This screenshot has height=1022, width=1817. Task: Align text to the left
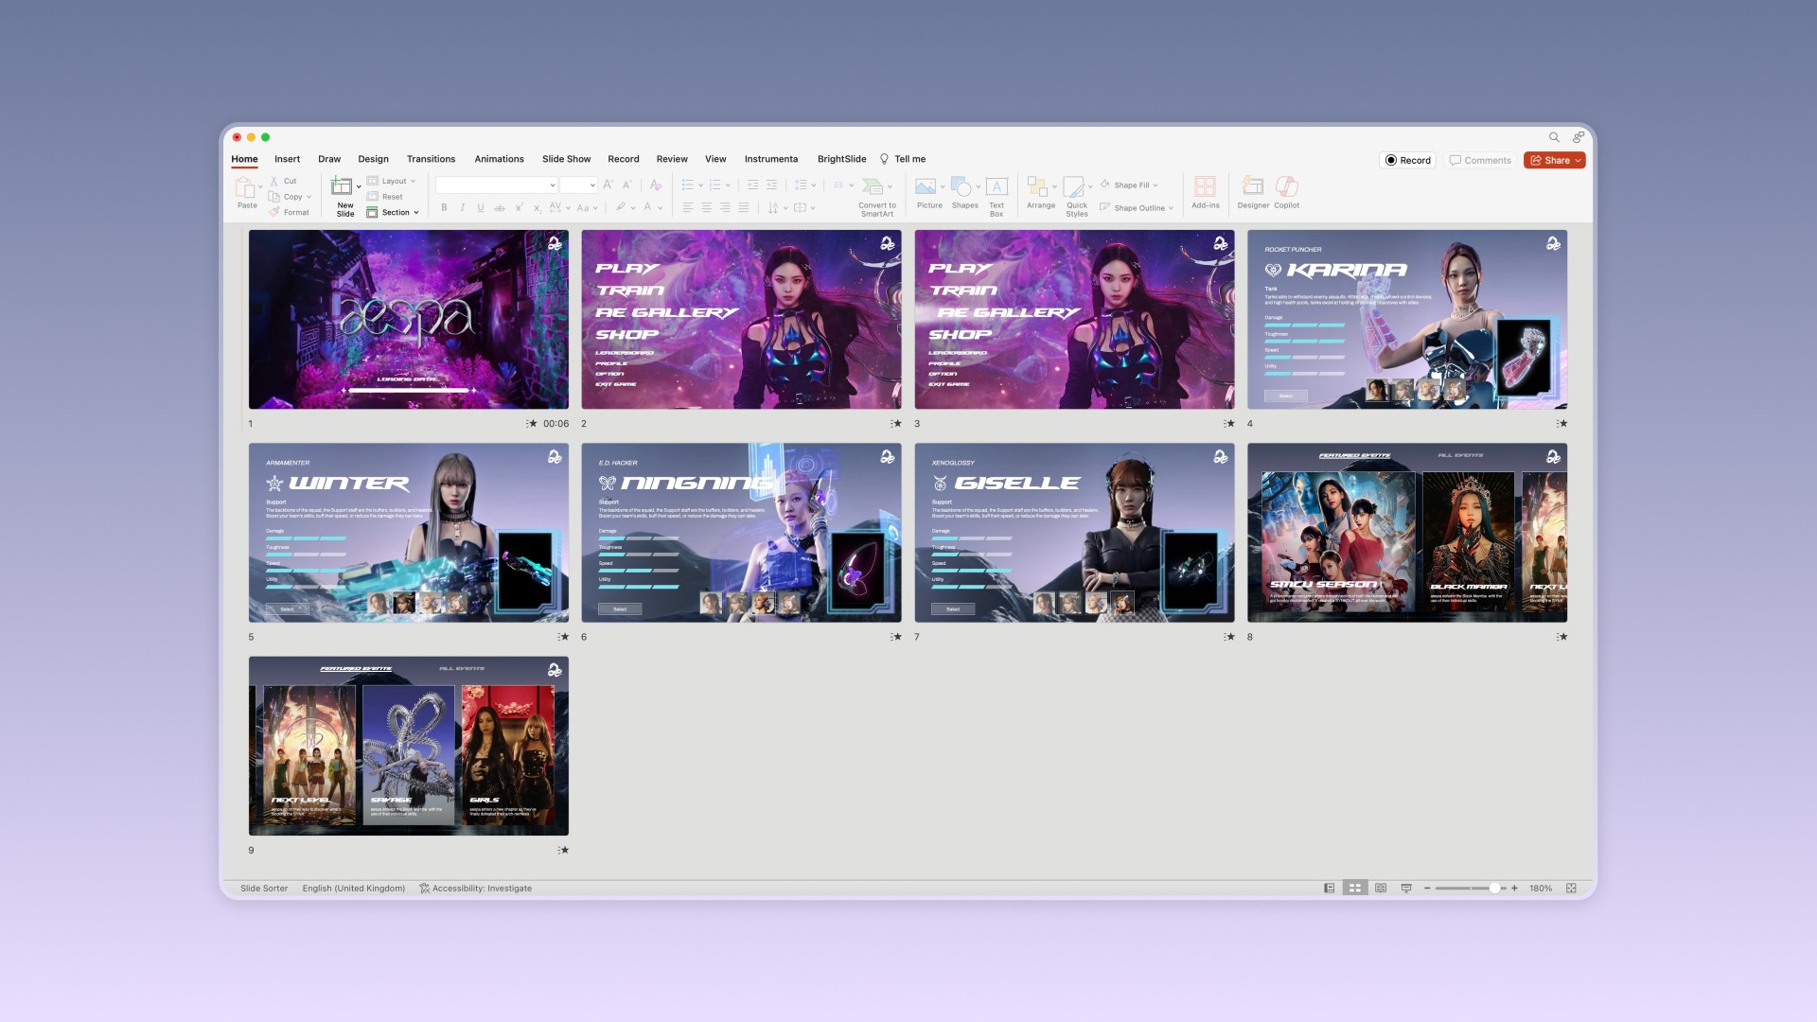[x=688, y=207]
